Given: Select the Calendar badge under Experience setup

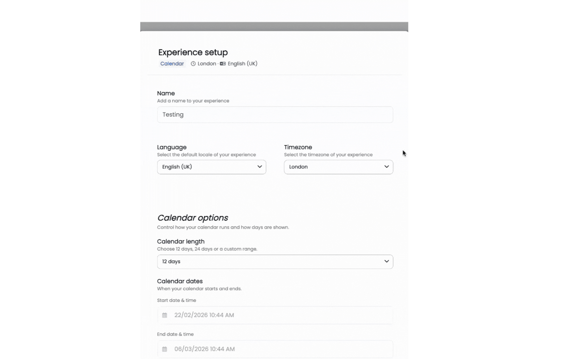Looking at the screenshot, I should (172, 64).
